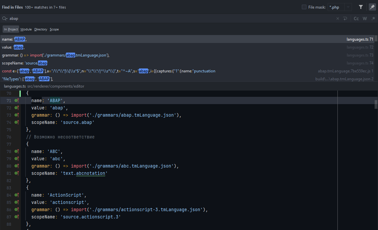Pin the Find in Files window

[x=372, y=7]
